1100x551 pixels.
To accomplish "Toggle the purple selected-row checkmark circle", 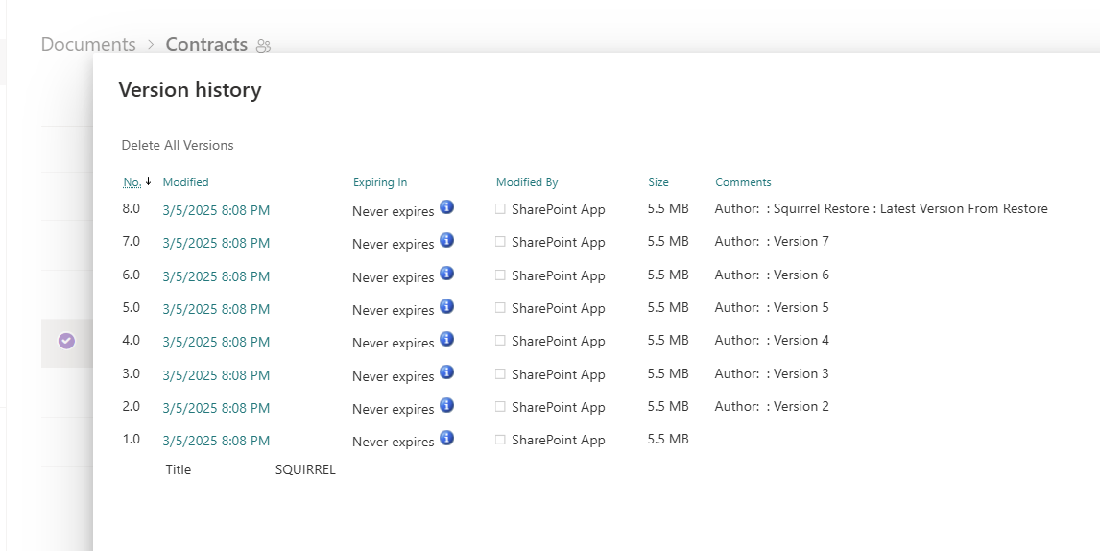I will pos(66,341).
